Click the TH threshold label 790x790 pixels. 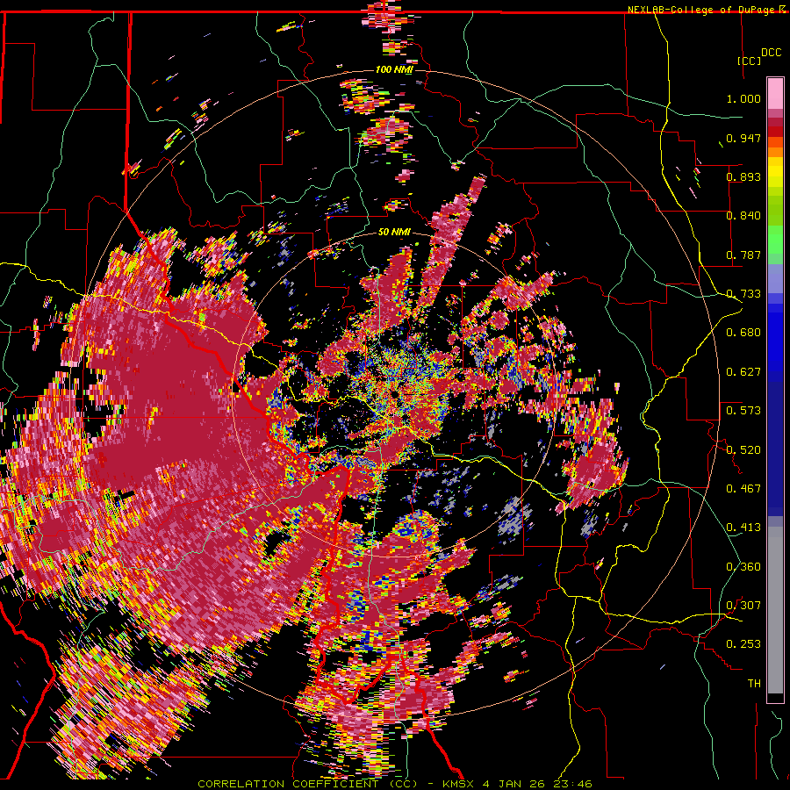coord(754,684)
